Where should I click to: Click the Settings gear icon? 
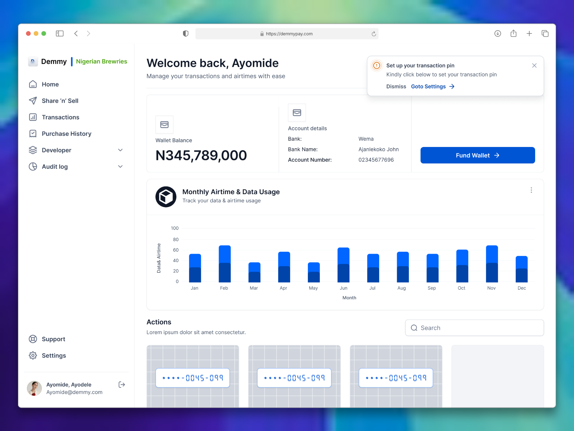pos(33,355)
